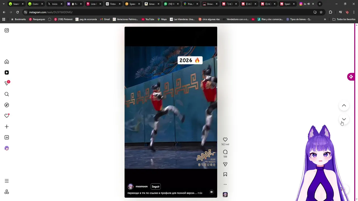Screen dimensions: 358x201
Task: Reload the Instagram page
Action: click(x=17, y=12)
